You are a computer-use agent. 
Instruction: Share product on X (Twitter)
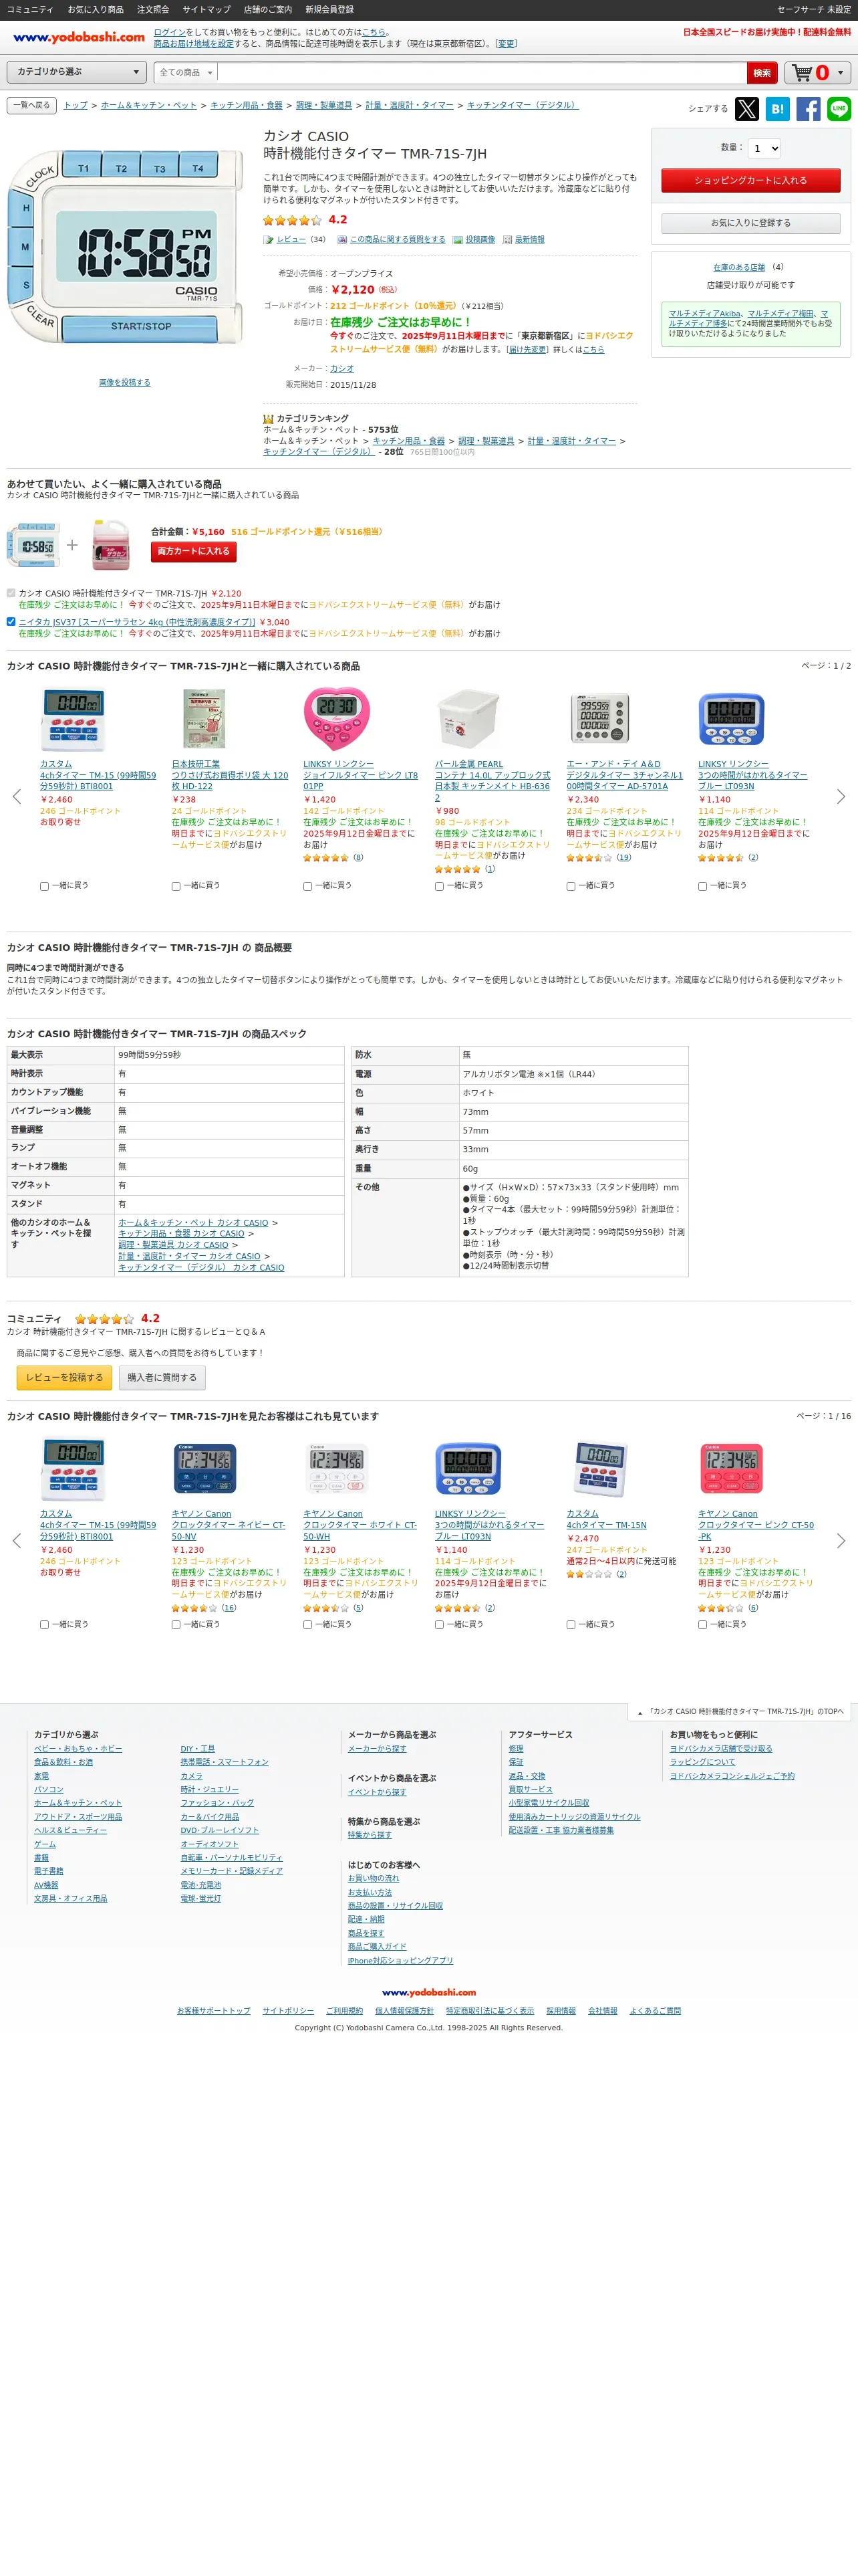click(x=746, y=109)
